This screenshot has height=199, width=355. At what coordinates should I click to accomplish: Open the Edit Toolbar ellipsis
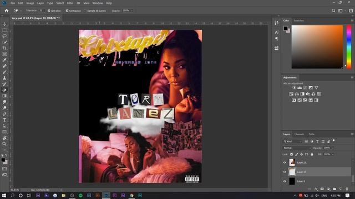(4, 150)
